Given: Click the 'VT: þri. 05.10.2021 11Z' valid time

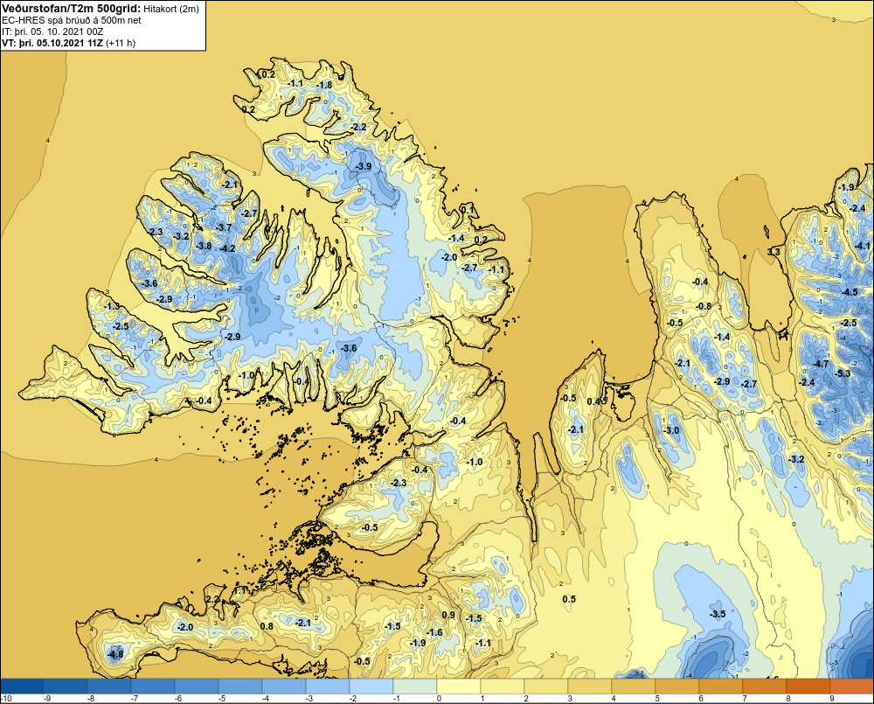Looking at the screenshot, I should coord(52,43).
